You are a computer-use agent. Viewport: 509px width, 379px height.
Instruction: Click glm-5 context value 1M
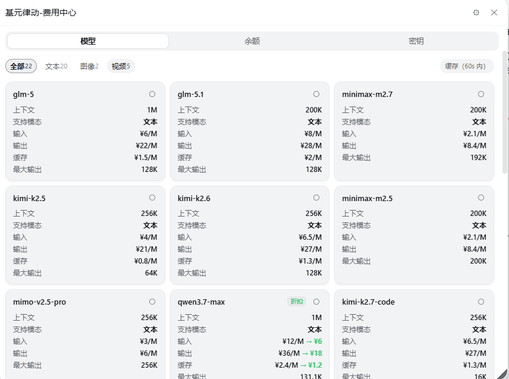(x=152, y=110)
